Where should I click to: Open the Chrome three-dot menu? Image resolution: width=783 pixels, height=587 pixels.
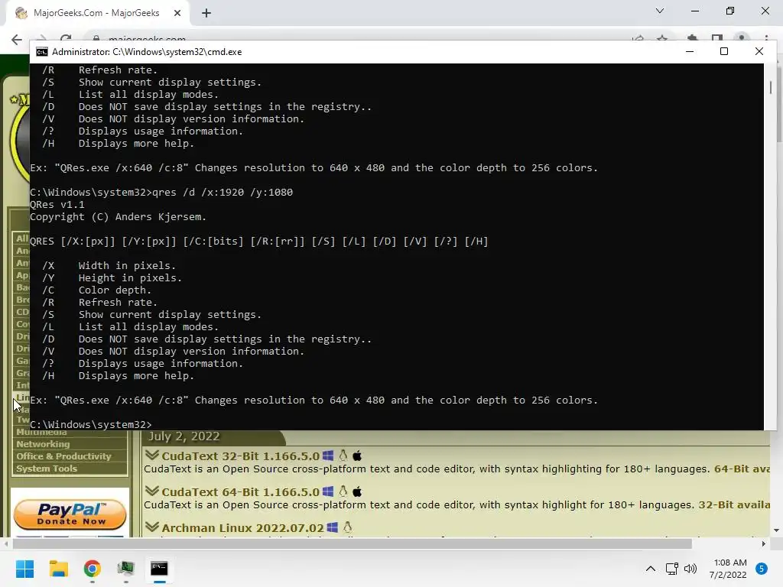tap(766, 38)
